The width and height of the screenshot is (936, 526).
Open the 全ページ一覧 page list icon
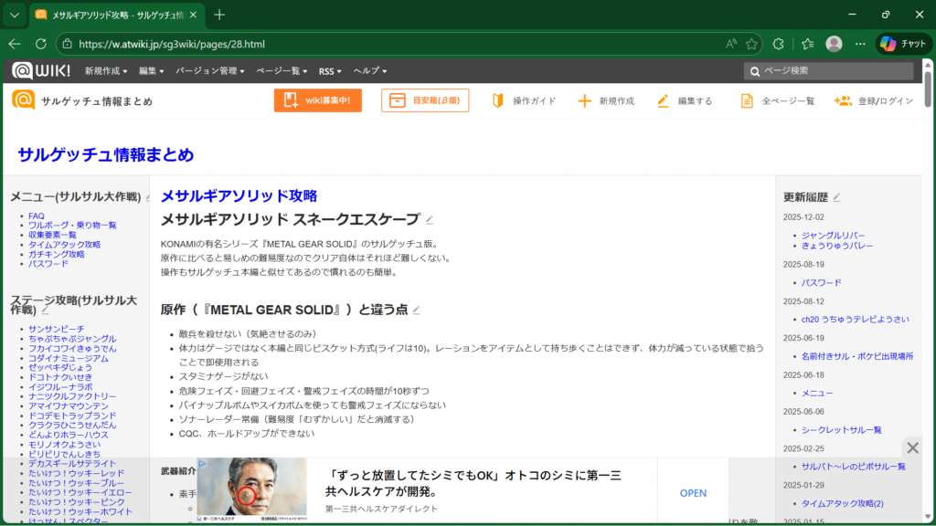point(748,100)
